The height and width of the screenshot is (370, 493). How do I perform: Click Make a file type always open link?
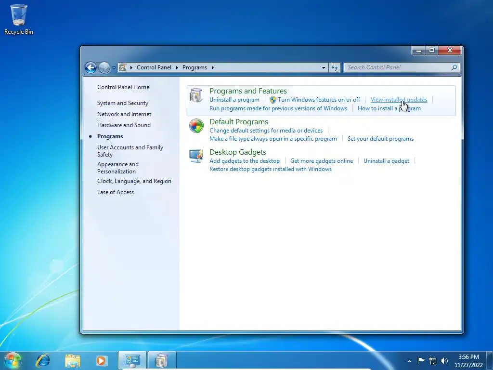click(x=273, y=139)
